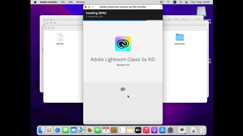243x136 pixels.
Task: Open Music from the Dock
Action: [146, 130]
